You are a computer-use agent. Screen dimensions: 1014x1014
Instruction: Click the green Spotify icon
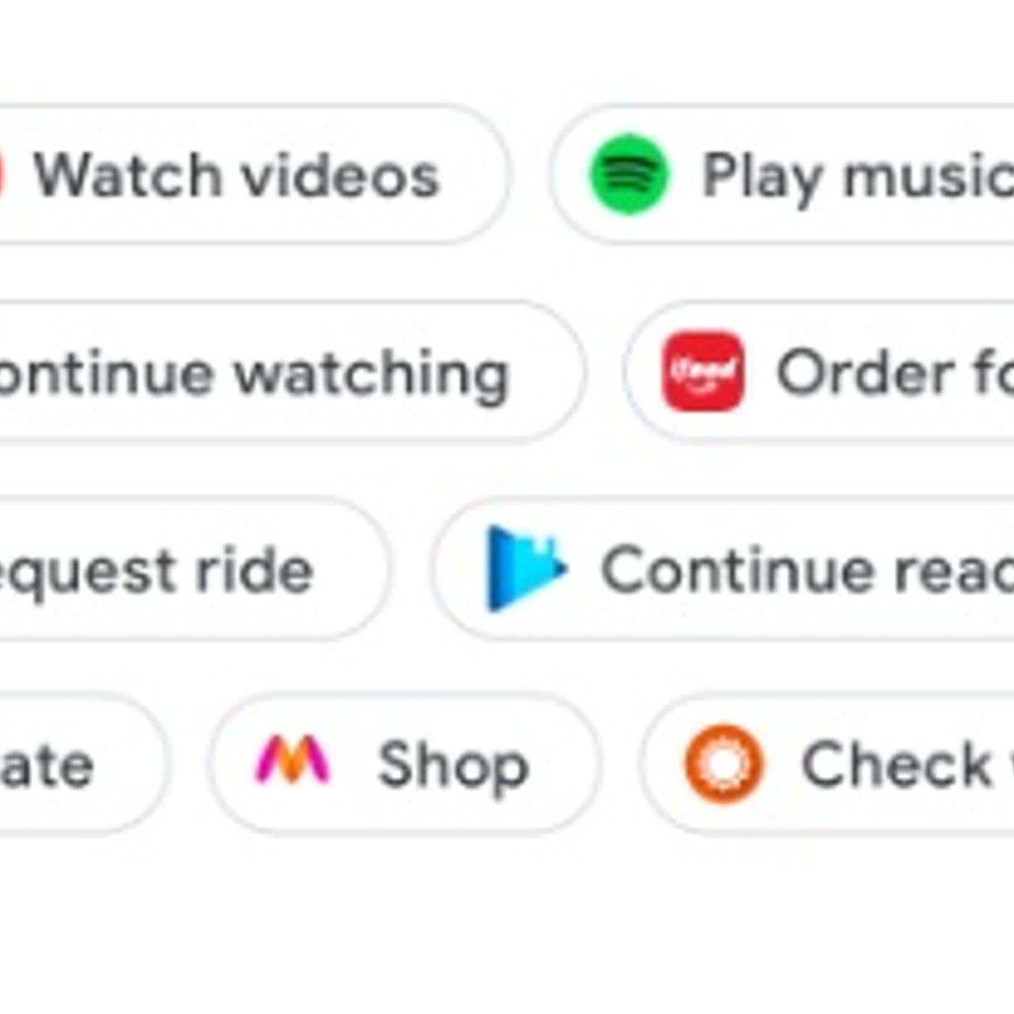coord(629,175)
